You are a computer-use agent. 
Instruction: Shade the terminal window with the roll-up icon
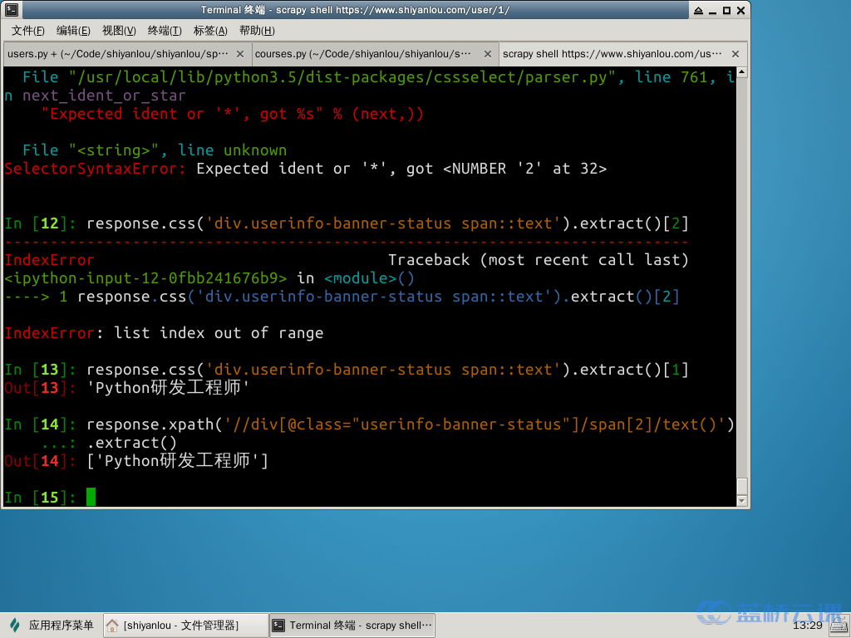coord(698,10)
